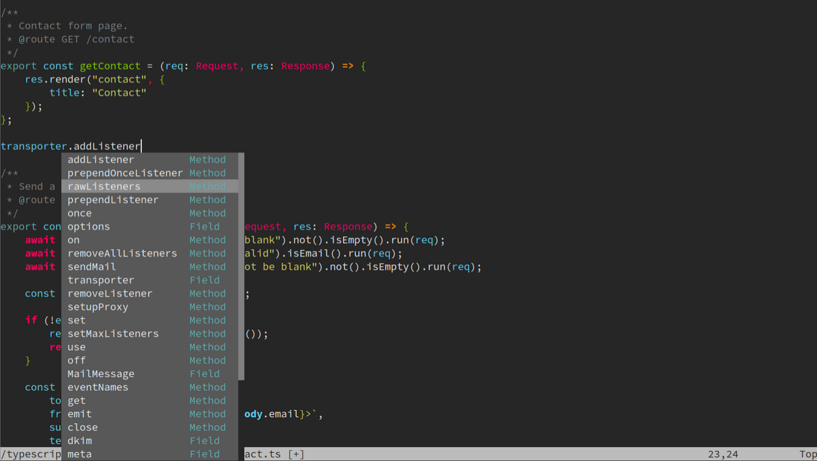The height and width of the screenshot is (461, 817).
Task: Pick the highlighted rawListeners completion
Action: coord(104,186)
